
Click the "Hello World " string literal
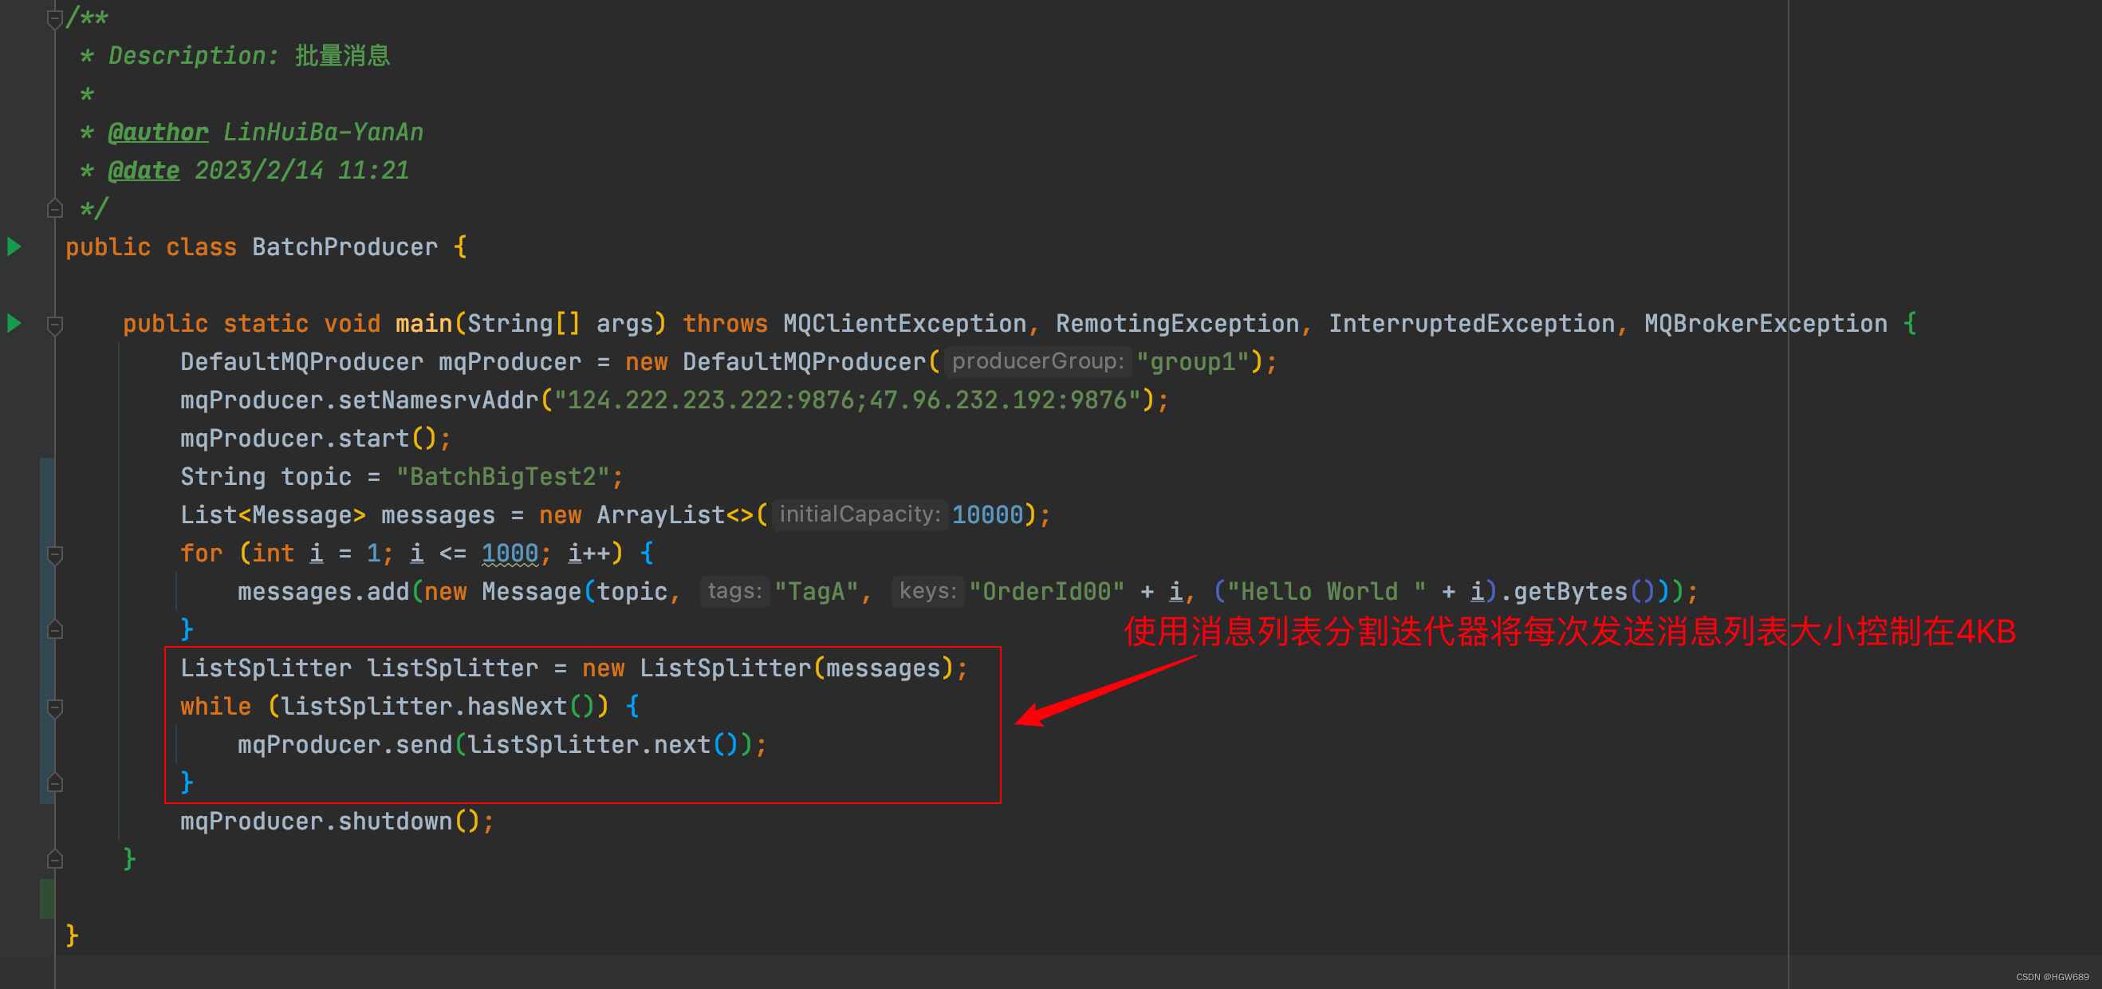[x=1327, y=592]
